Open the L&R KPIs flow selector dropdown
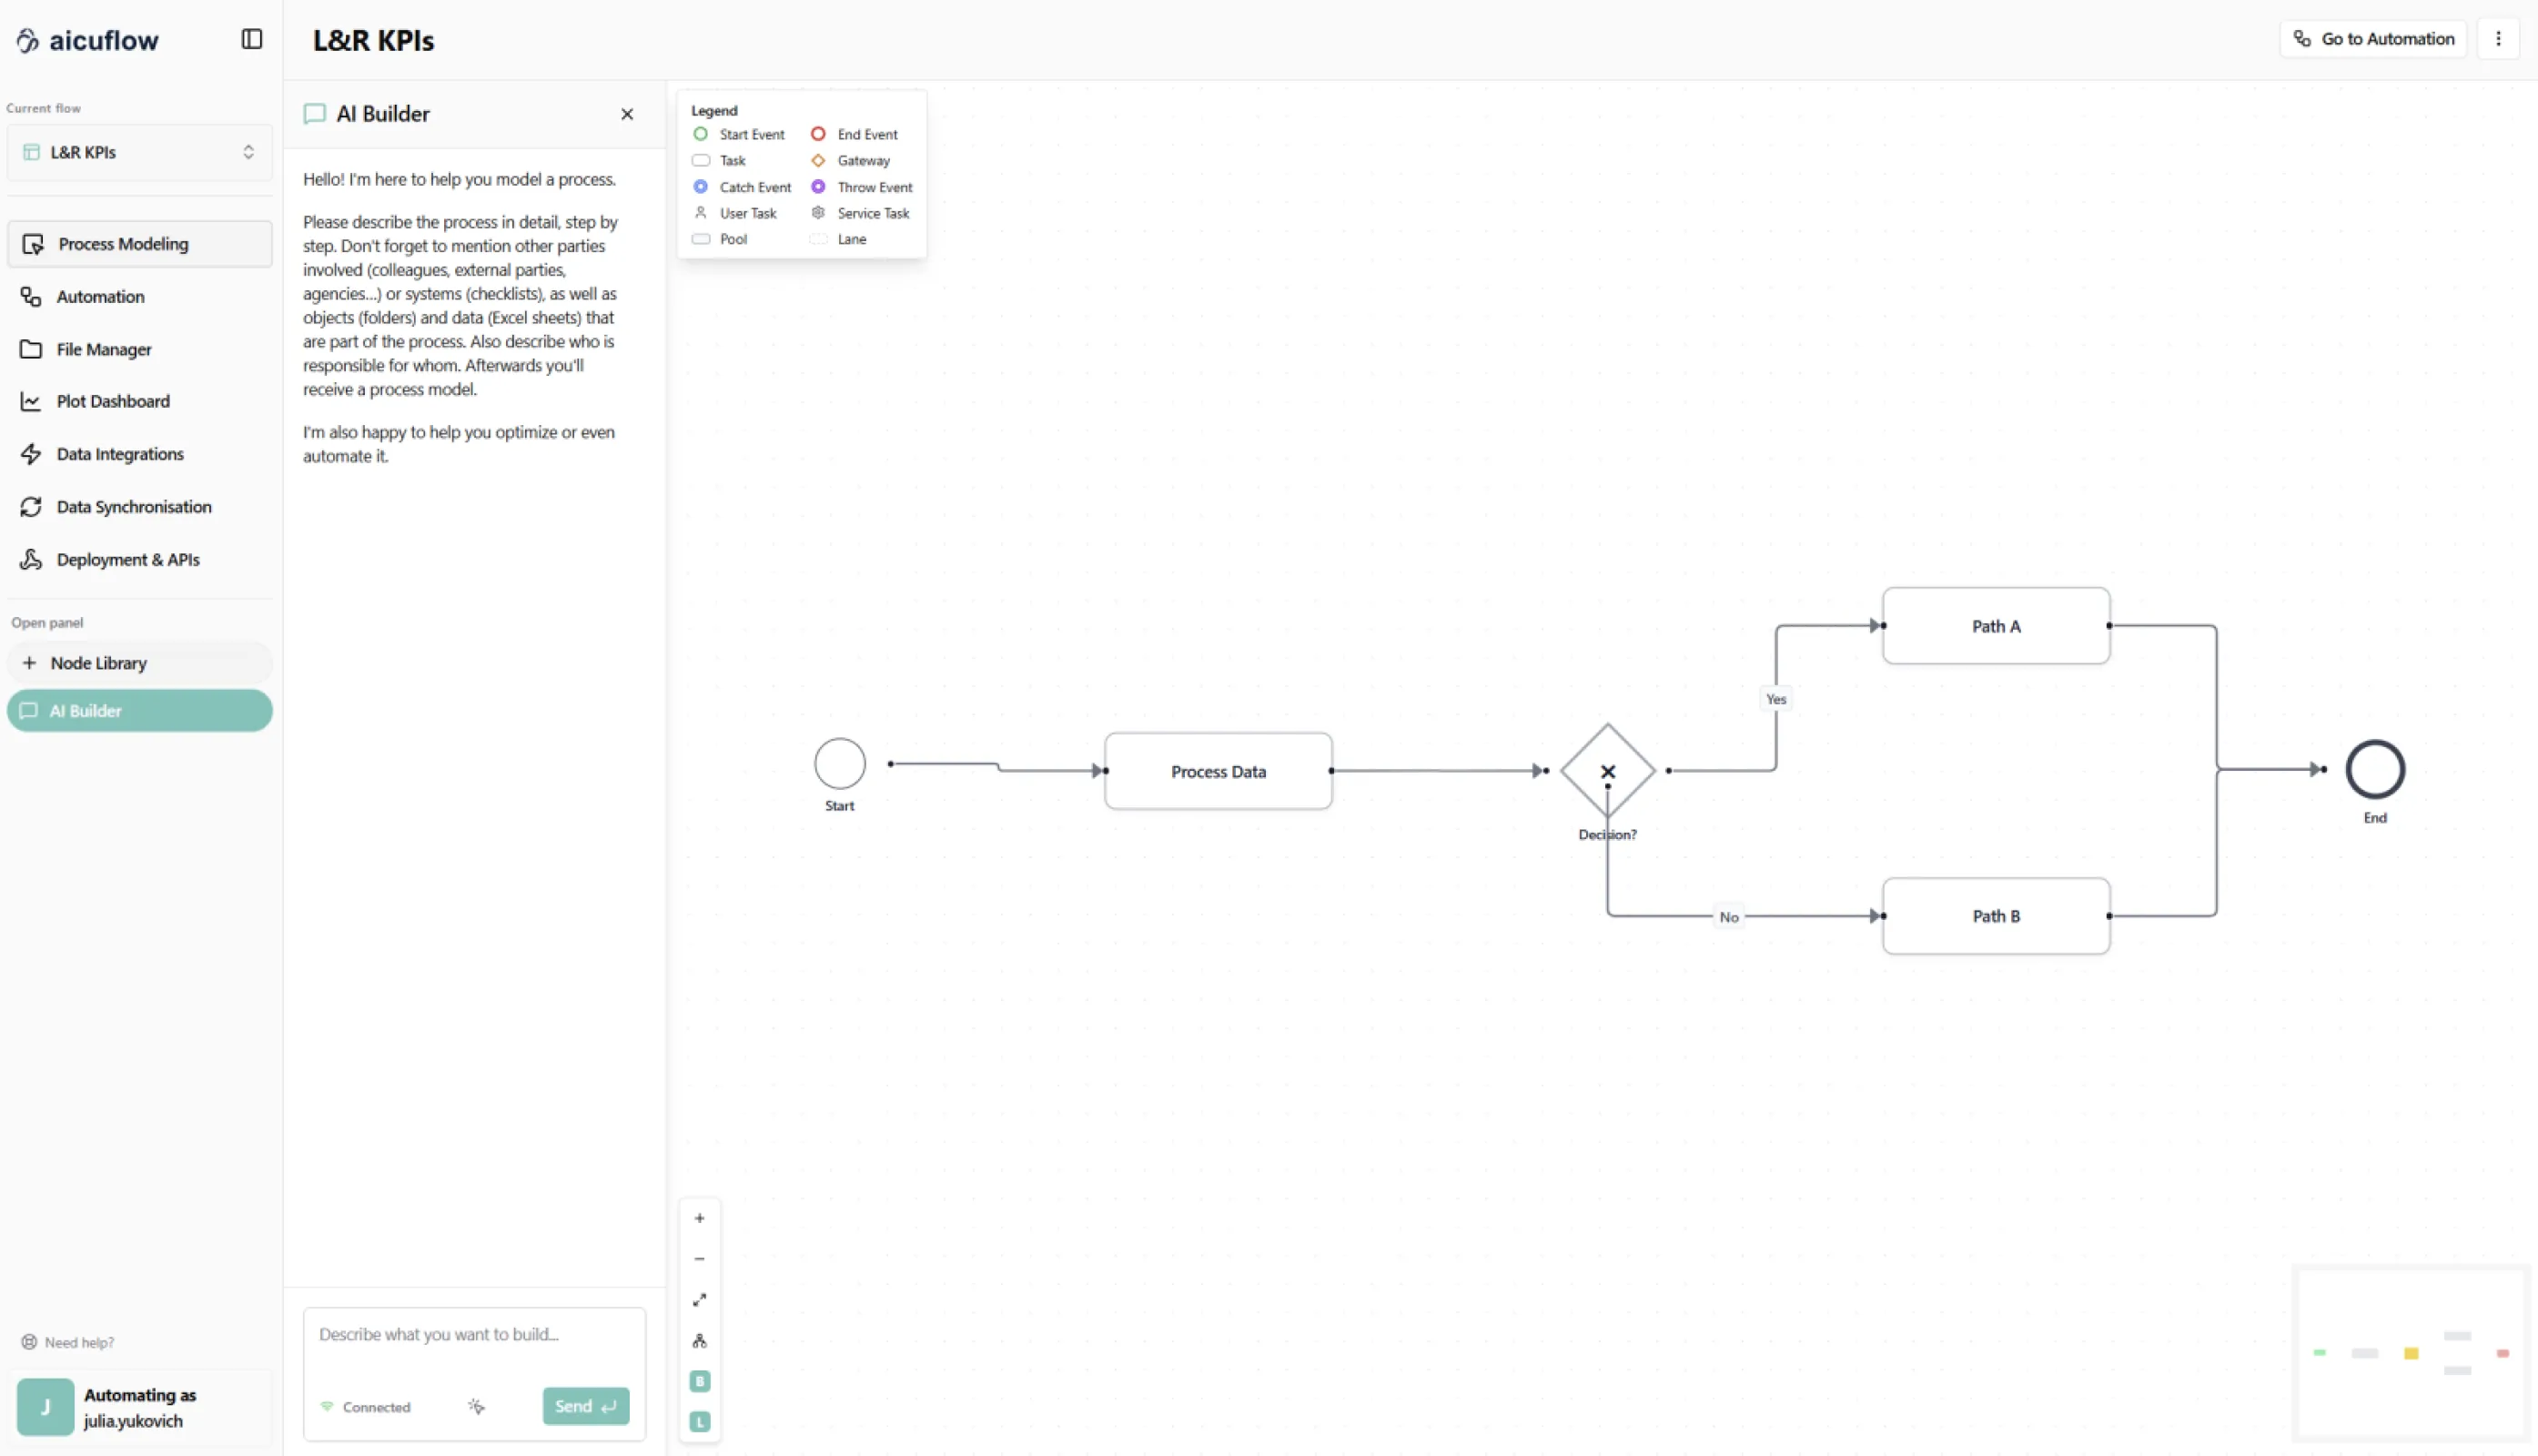2538x1456 pixels. (x=140, y=152)
